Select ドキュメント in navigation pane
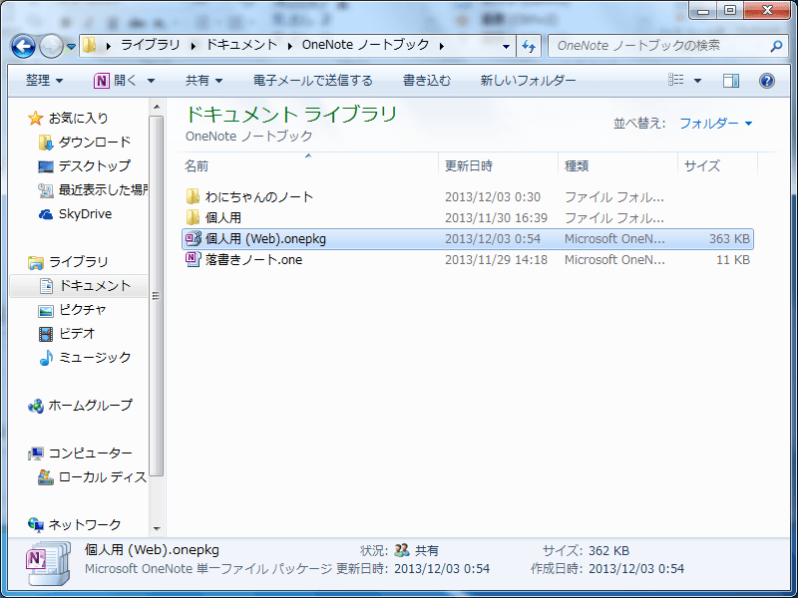 pyautogui.click(x=95, y=286)
